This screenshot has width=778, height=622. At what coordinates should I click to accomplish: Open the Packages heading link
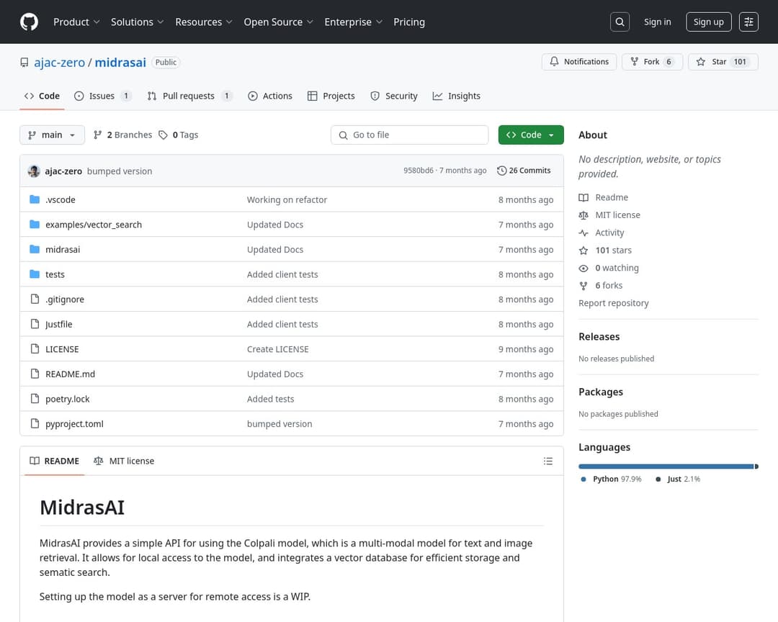point(600,392)
